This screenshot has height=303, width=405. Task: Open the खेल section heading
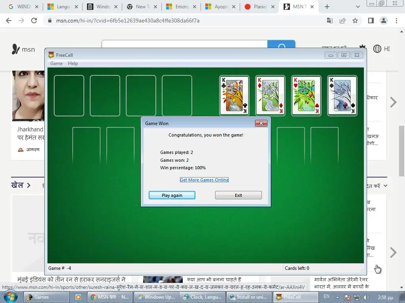pos(21,185)
